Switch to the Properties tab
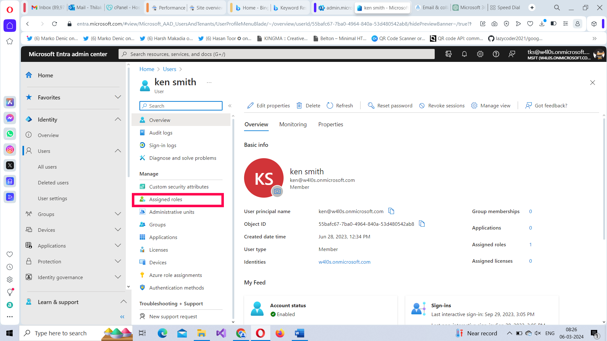 tap(331, 124)
